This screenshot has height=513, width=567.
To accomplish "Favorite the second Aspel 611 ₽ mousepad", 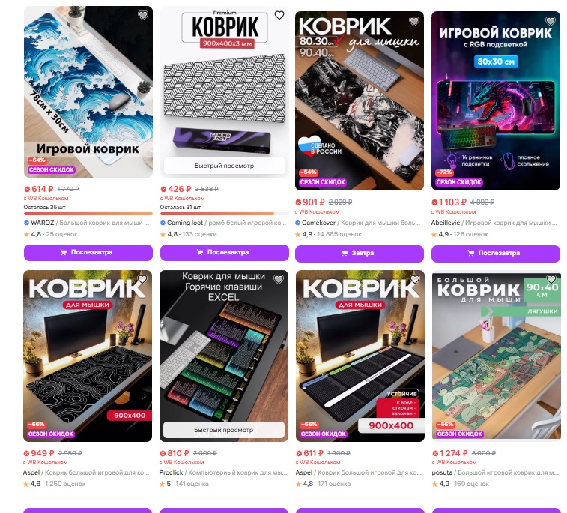I will pyautogui.click(x=415, y=279).
